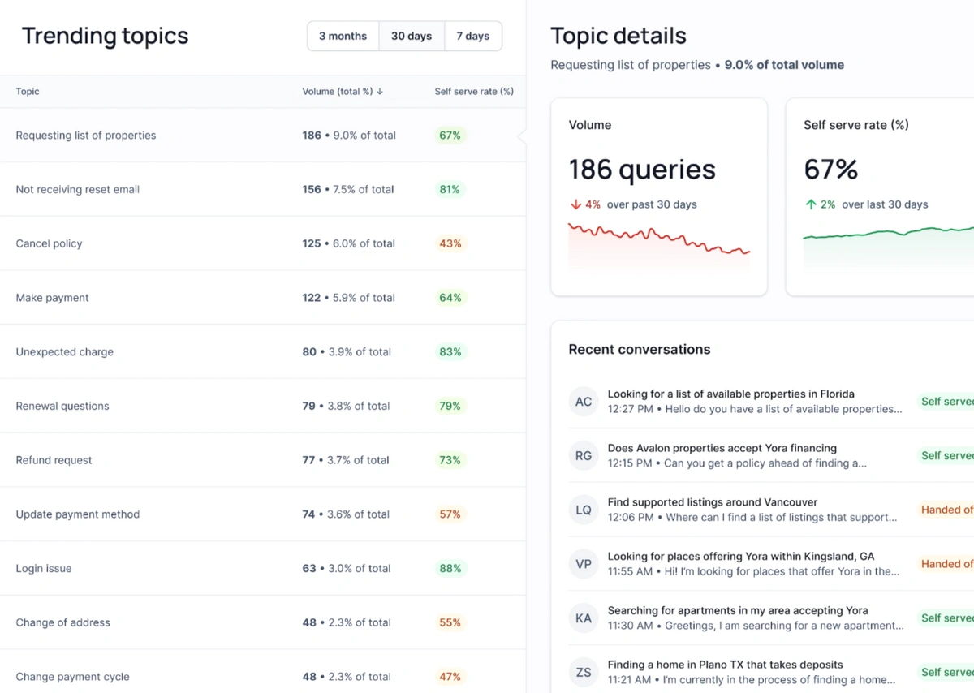Click the 186 queries value in Volume card

(642, 170)
